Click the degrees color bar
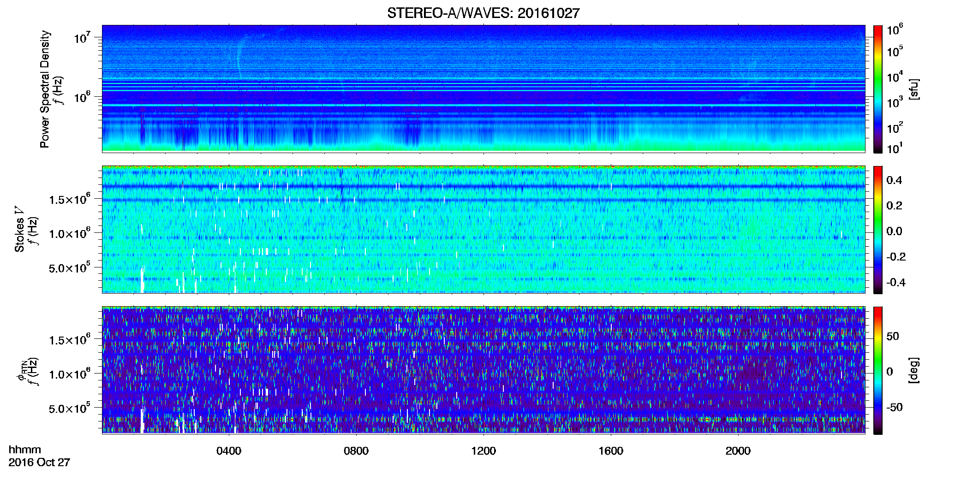Viewport: 967px width, 498px height. pos(877,370)
